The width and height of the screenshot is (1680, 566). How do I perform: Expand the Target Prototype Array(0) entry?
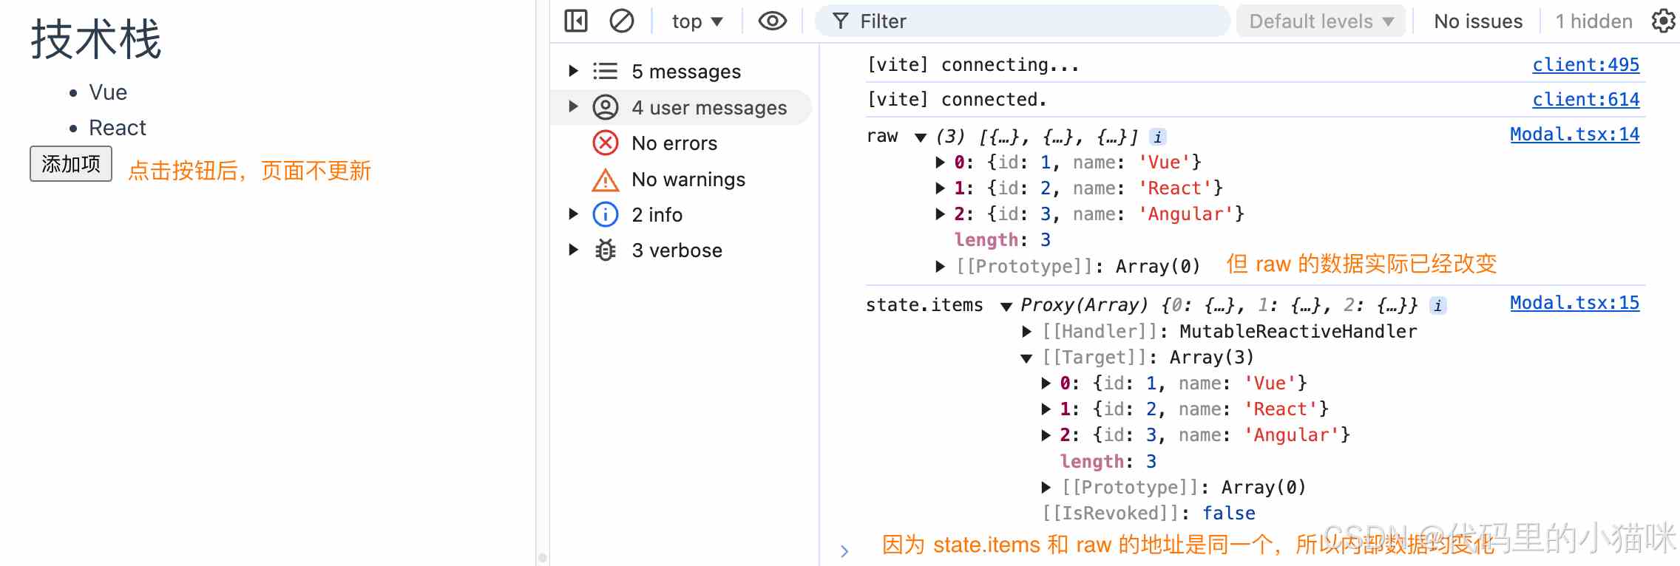tap(1046, 487)
